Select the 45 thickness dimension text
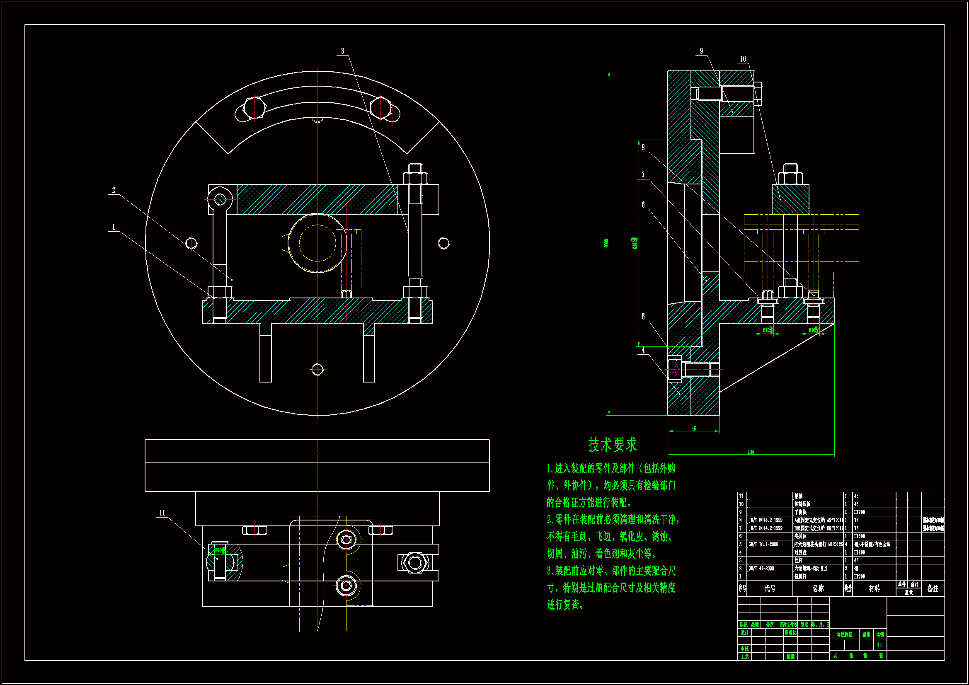 pyautogui.click(x=694, y=429)
